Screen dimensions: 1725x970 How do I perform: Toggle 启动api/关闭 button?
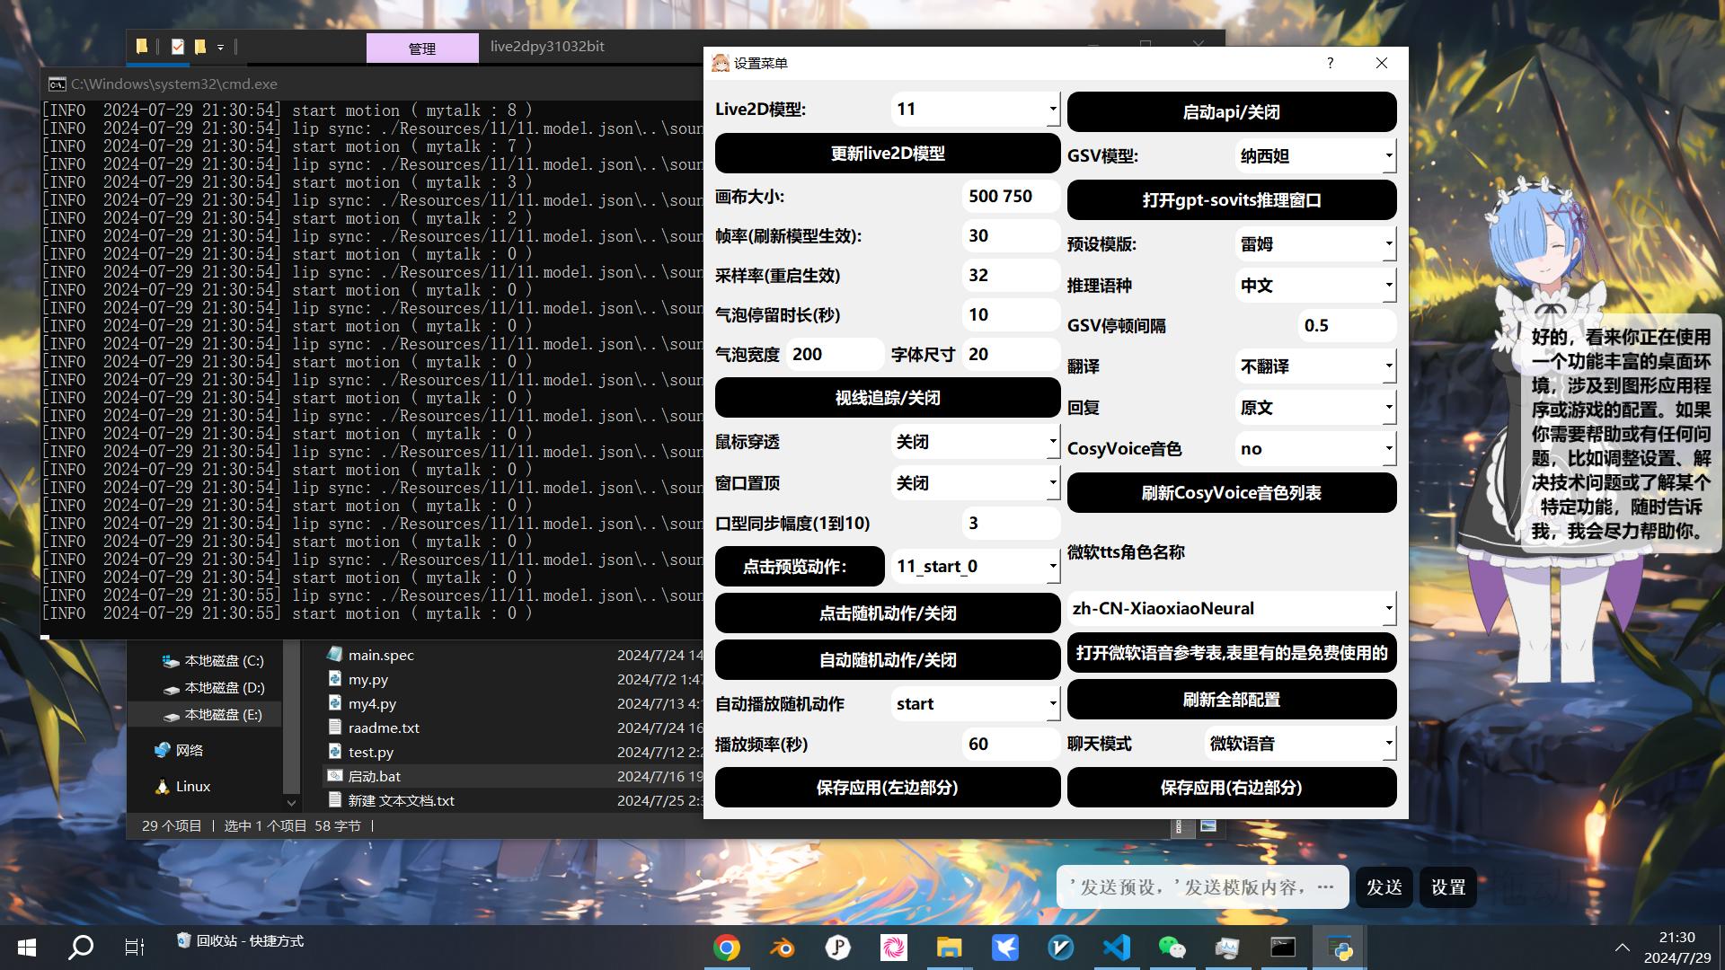(1232, 112)
